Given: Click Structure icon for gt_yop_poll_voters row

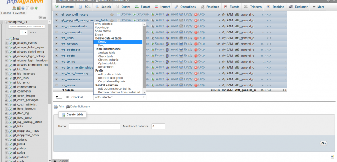Looking at the screenshot, I should (x=134, y=15).
